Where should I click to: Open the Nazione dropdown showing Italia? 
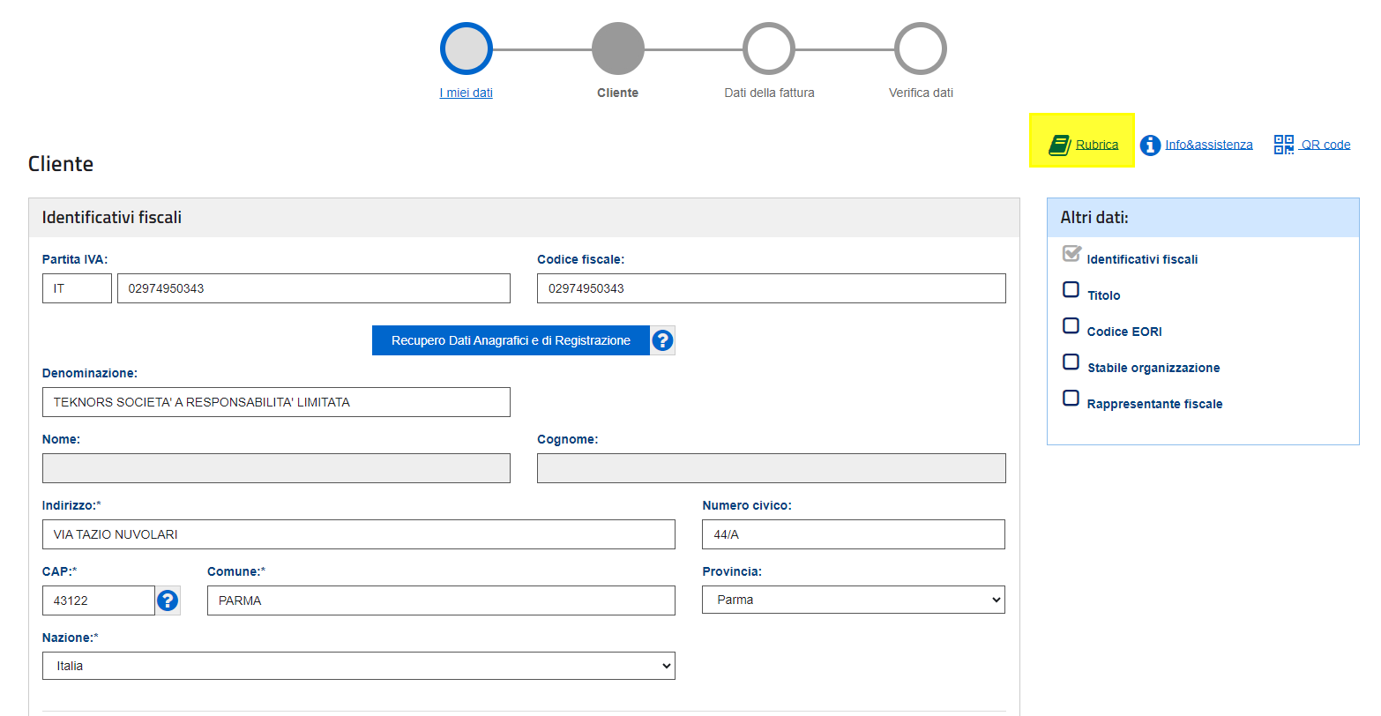[x=359, y=666]
